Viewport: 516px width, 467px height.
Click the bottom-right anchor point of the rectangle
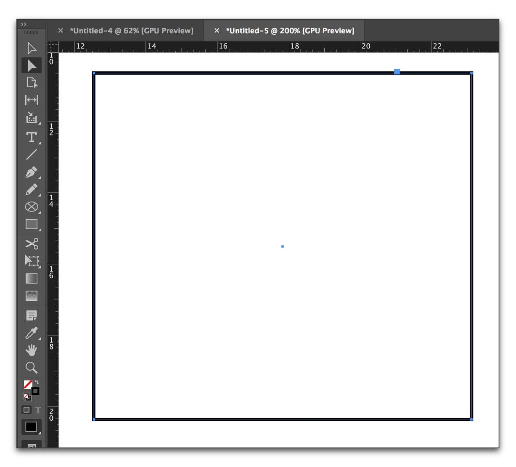click(471, 419)
